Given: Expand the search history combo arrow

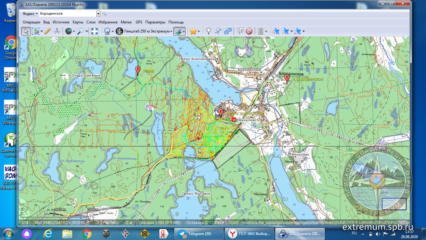Looking at the screenshot, I should (98, 14).
